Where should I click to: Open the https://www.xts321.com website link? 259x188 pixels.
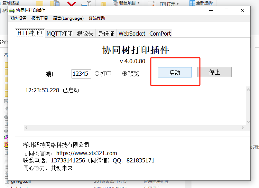[86, 153]
